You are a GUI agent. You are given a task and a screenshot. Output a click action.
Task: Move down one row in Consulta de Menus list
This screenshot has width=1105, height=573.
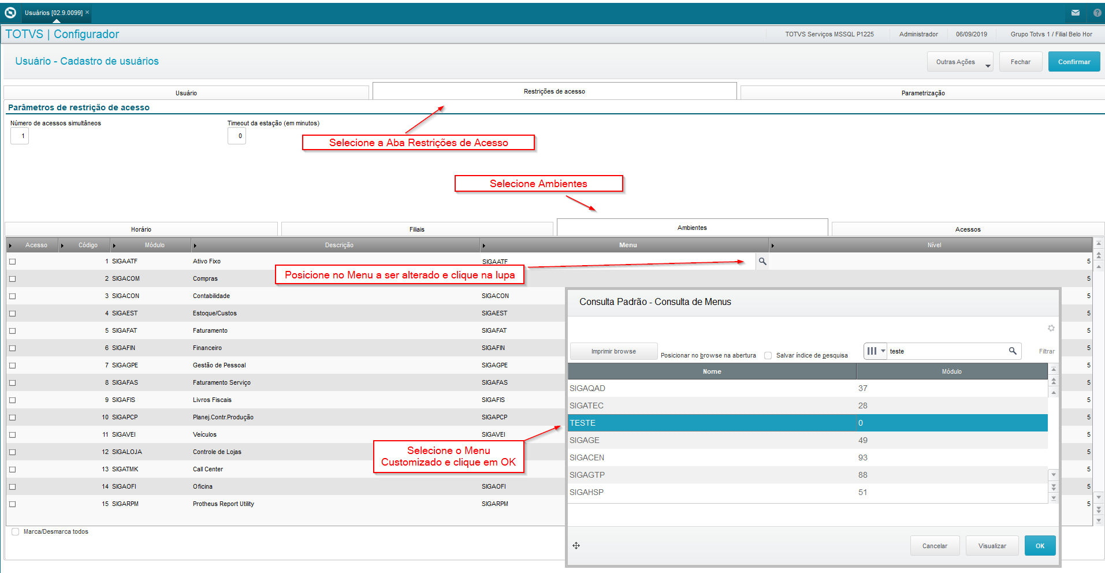(x=1054, y=475)
